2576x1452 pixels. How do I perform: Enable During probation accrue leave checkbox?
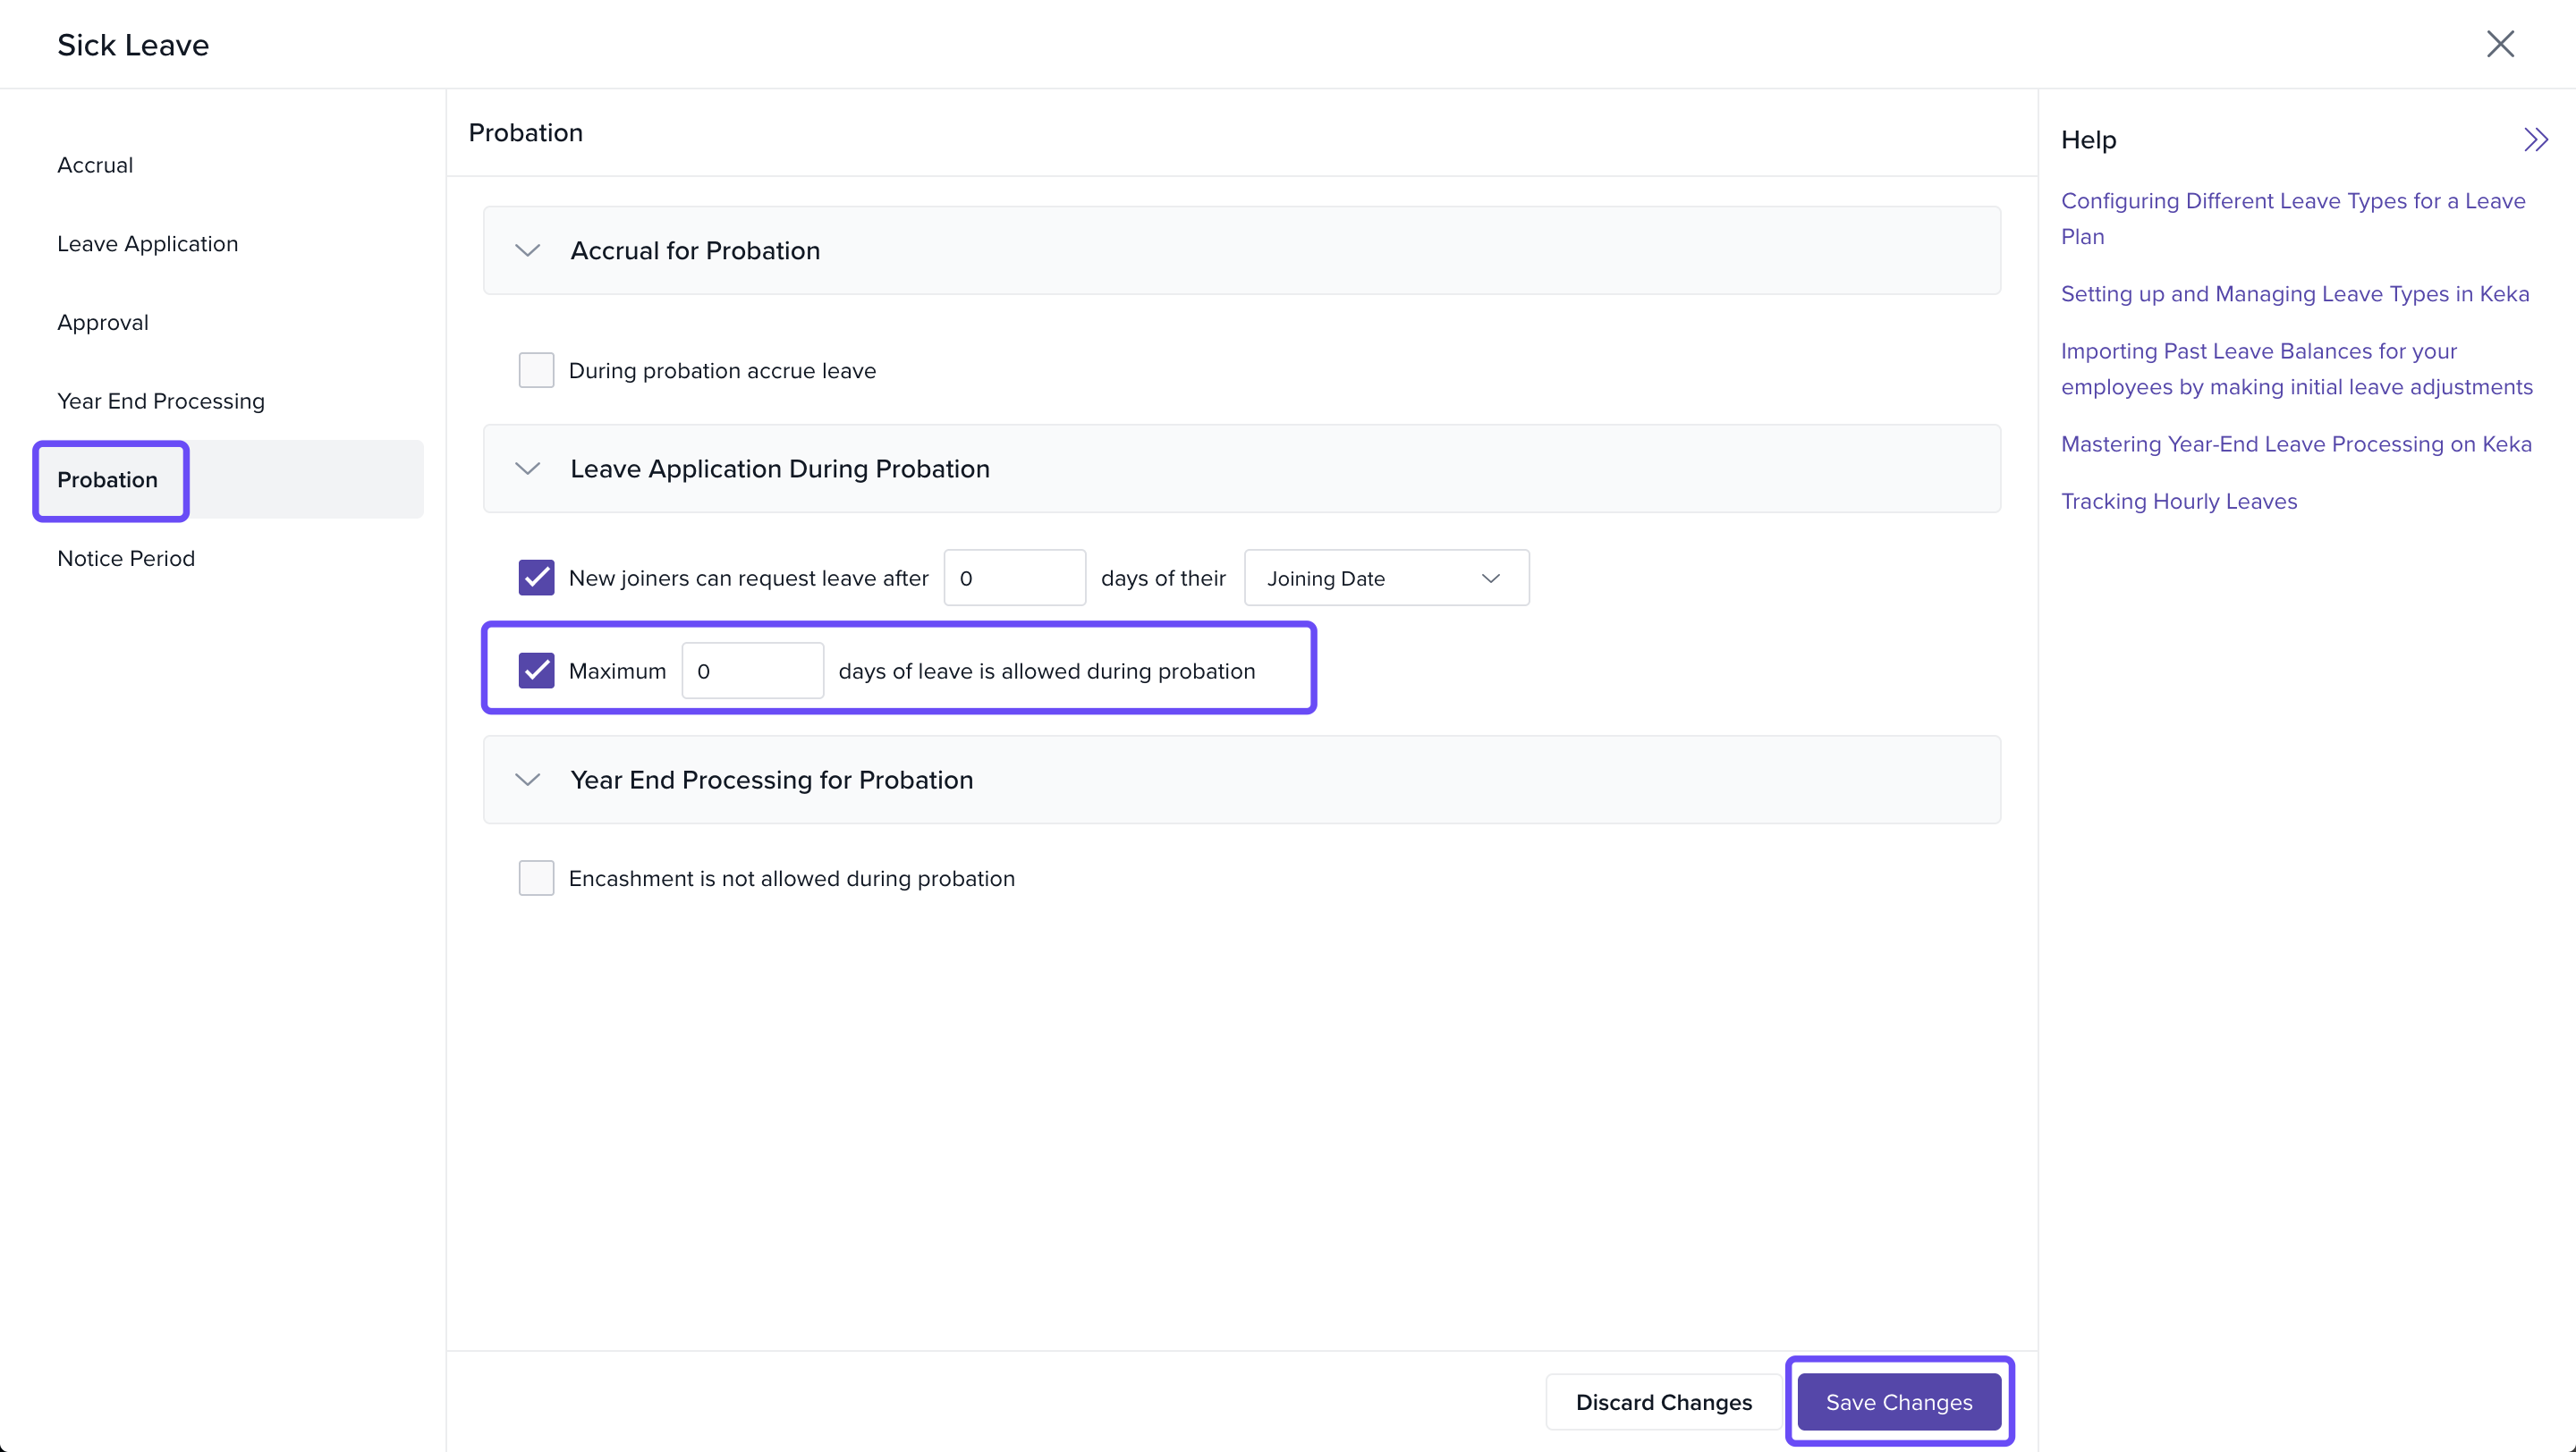click(x=536, y=371)
